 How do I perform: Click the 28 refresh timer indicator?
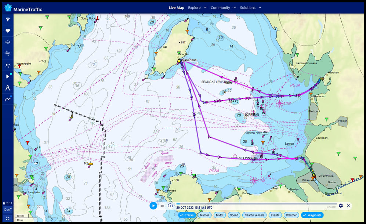click(x=7, y=210)
